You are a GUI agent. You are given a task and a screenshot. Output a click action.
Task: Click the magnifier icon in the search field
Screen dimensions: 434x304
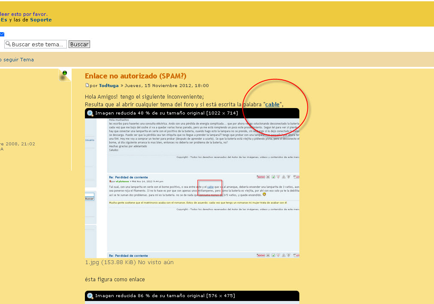(8, 44)
